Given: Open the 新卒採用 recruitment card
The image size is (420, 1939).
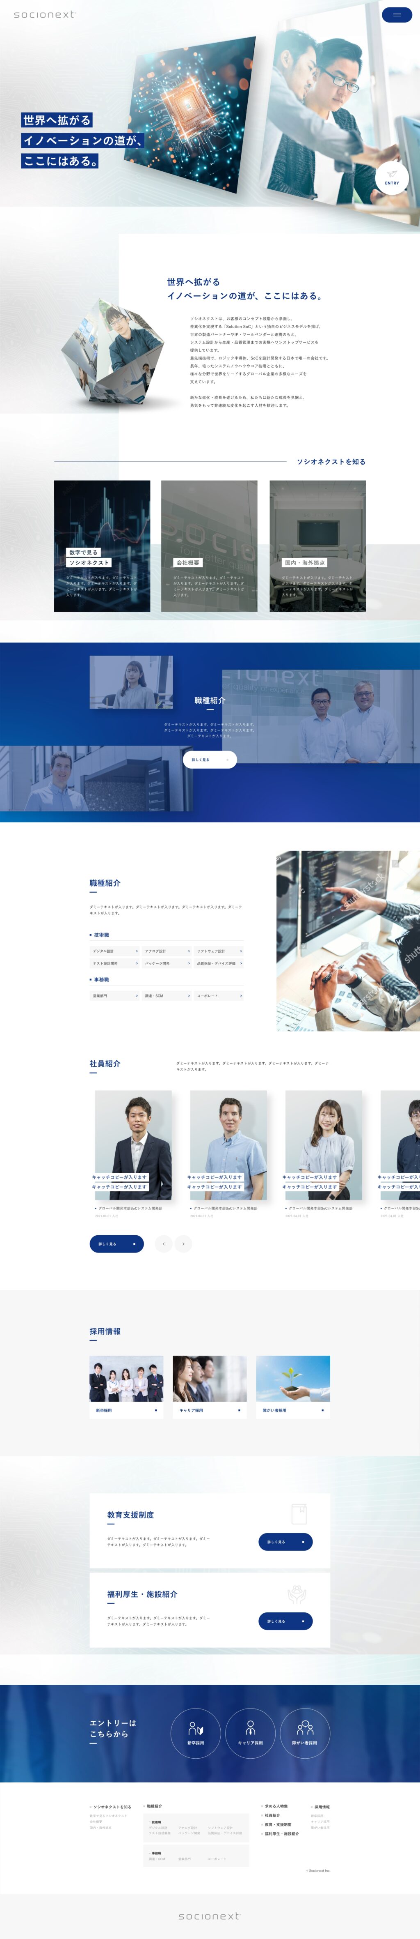Looking at the screenshot, I should coord(126,1387).
